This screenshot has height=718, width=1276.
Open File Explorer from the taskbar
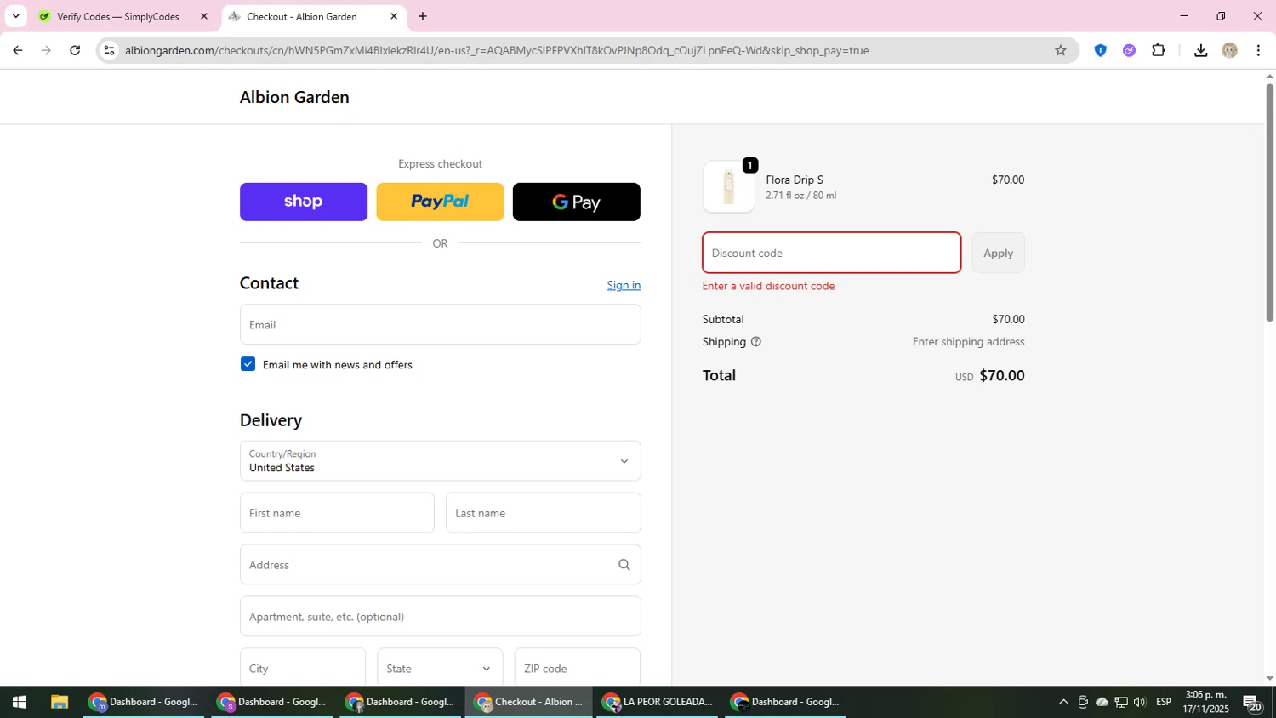pos(59,702)
